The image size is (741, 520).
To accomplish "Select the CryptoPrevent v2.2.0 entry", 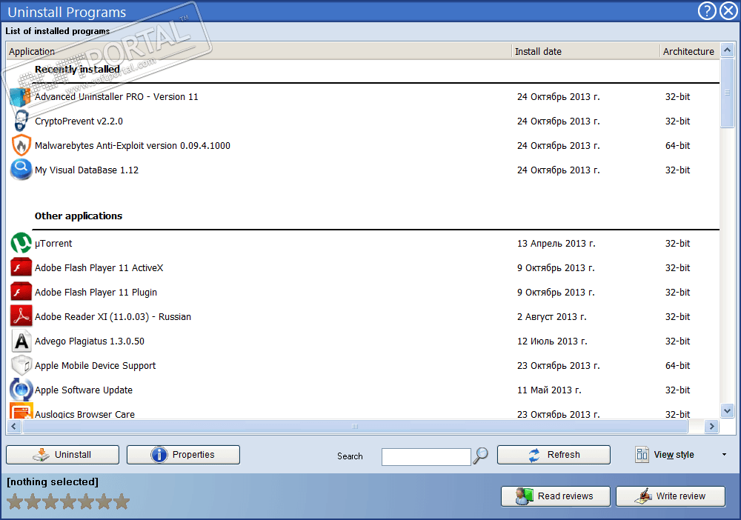I will (x=363, y=121).
